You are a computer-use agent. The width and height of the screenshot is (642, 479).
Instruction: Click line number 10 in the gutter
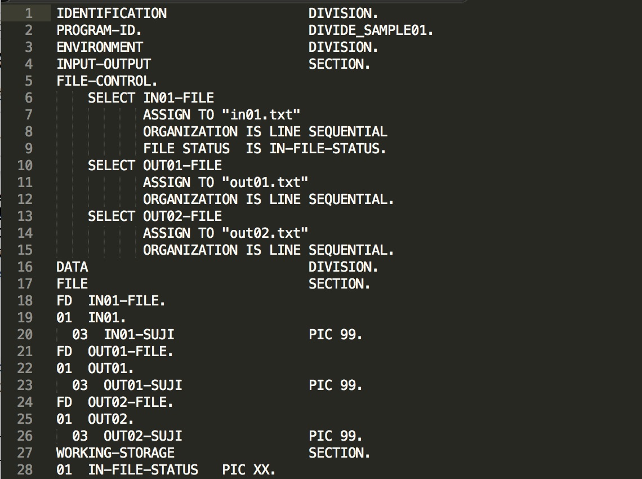tap(25, 166)
